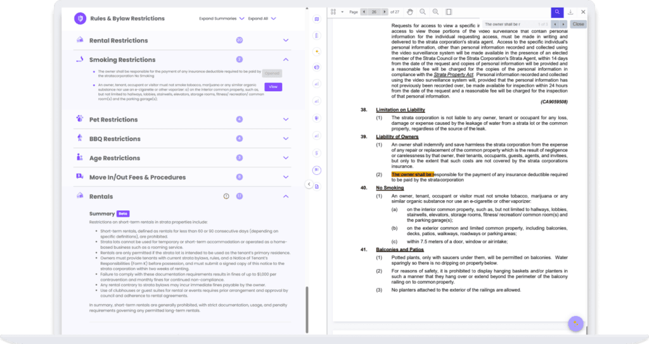Zoom in the PDF document
Viewport: 649px width, 344px height.
pos(436,12)
